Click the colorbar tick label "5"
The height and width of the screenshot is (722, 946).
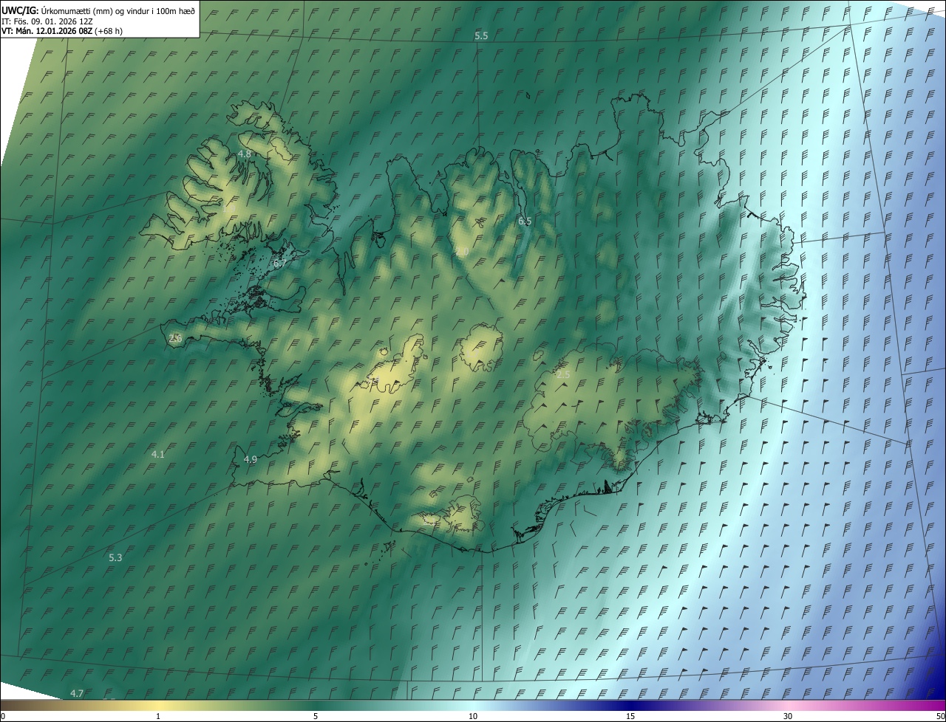pyautogui.click(x=316, y=716)
